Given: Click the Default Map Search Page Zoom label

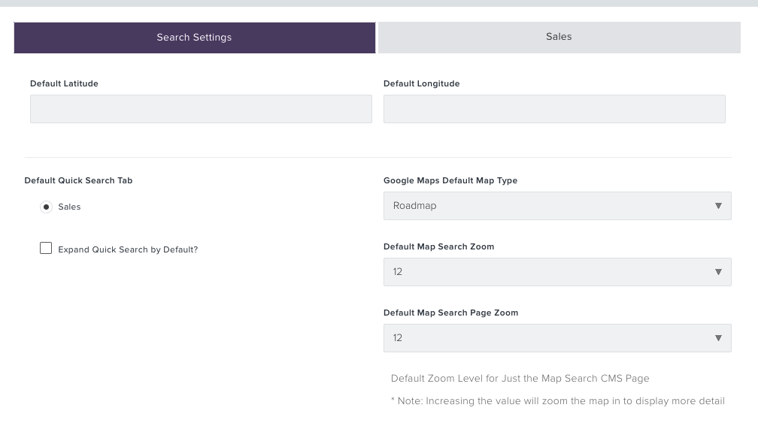Looking at the screenshot, I should pos(451,313).
